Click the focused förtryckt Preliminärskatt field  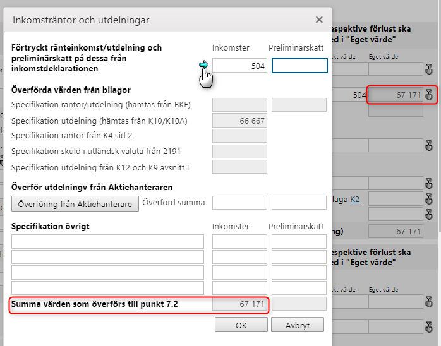point(299,66)
